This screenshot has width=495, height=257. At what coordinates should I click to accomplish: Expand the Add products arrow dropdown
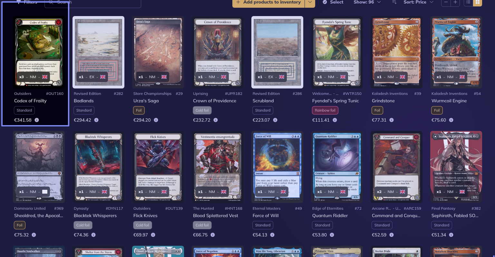[x=310, y=3]
